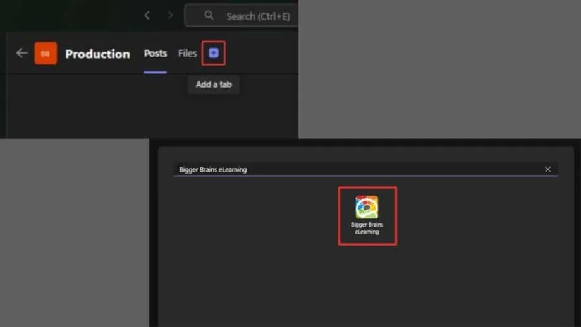This screenshot has width=581, height=327.
Task: Click the Production channel title
Action: (98, 54)
